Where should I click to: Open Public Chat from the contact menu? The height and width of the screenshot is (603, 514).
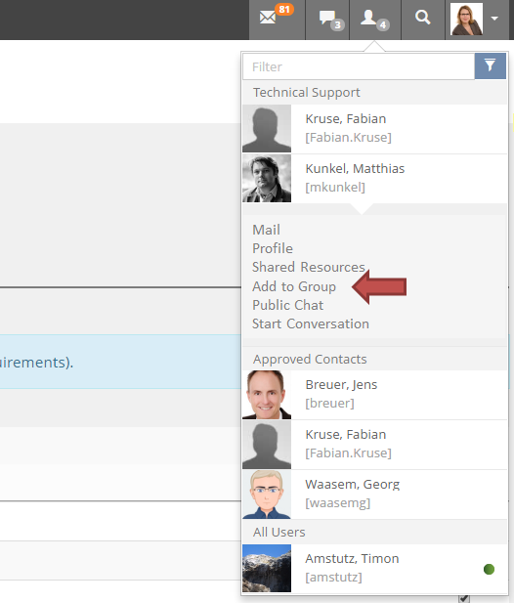tap(287, 305)
